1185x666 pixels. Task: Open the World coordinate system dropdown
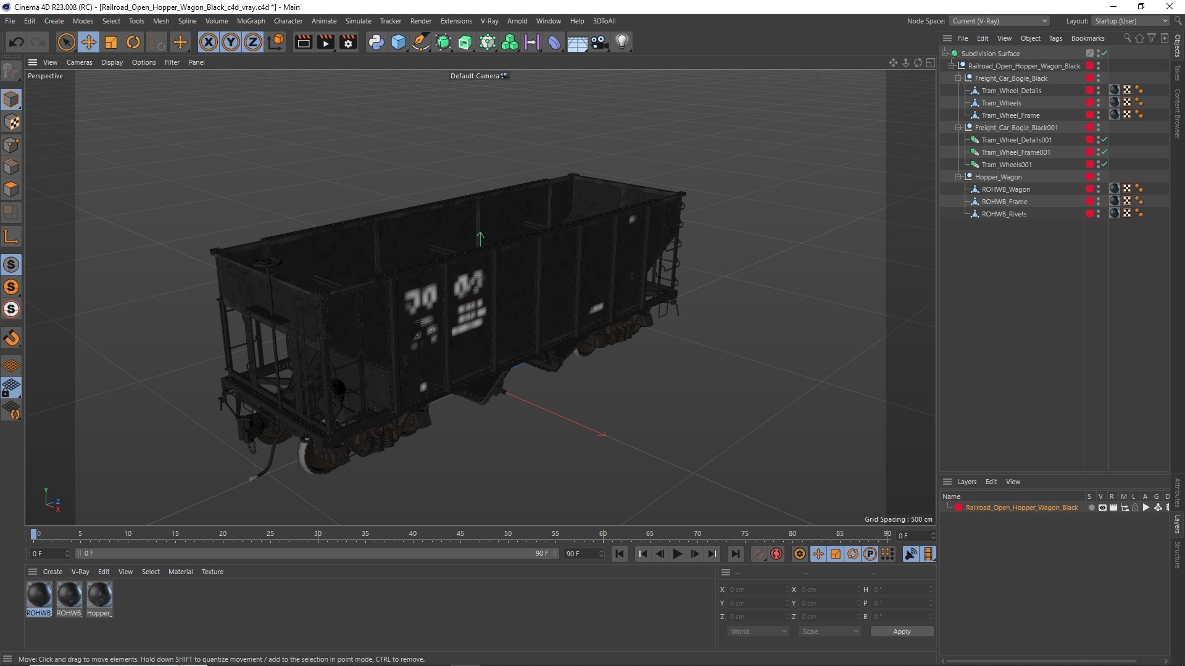(x=758, y=631)
